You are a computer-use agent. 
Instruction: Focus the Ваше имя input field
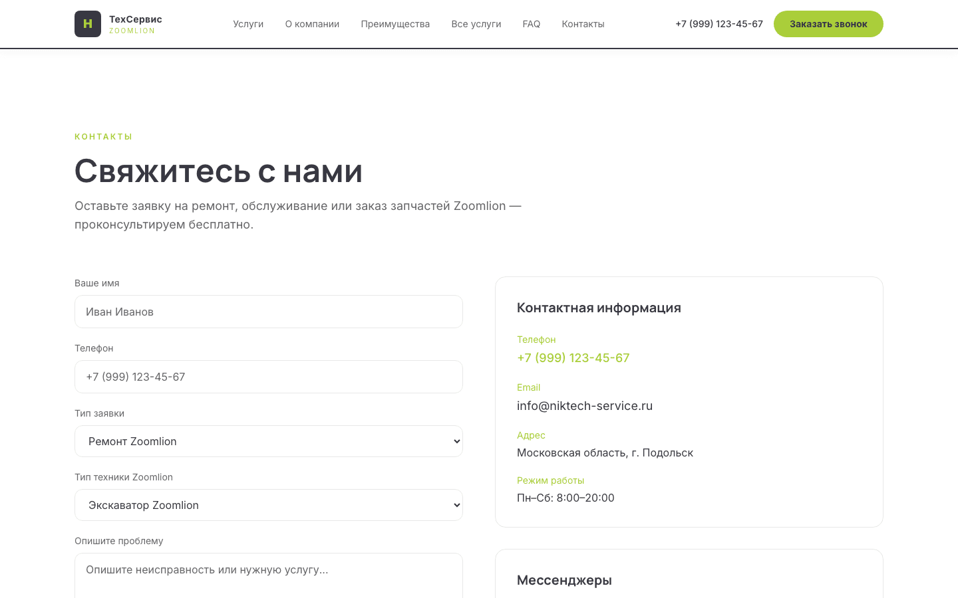pyautogui.click(x=269, y=312)
